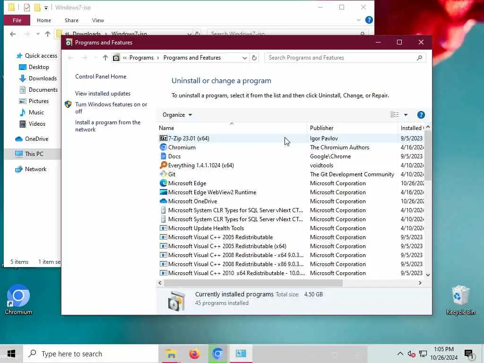Viewport: 484px width, 363px height.
Task: Switch to Chromium in the taskbar
Action: pos(217,354)
